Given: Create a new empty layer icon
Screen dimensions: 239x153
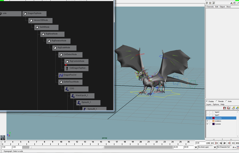Looking at the screenshot, I should [x=233, y=108].
